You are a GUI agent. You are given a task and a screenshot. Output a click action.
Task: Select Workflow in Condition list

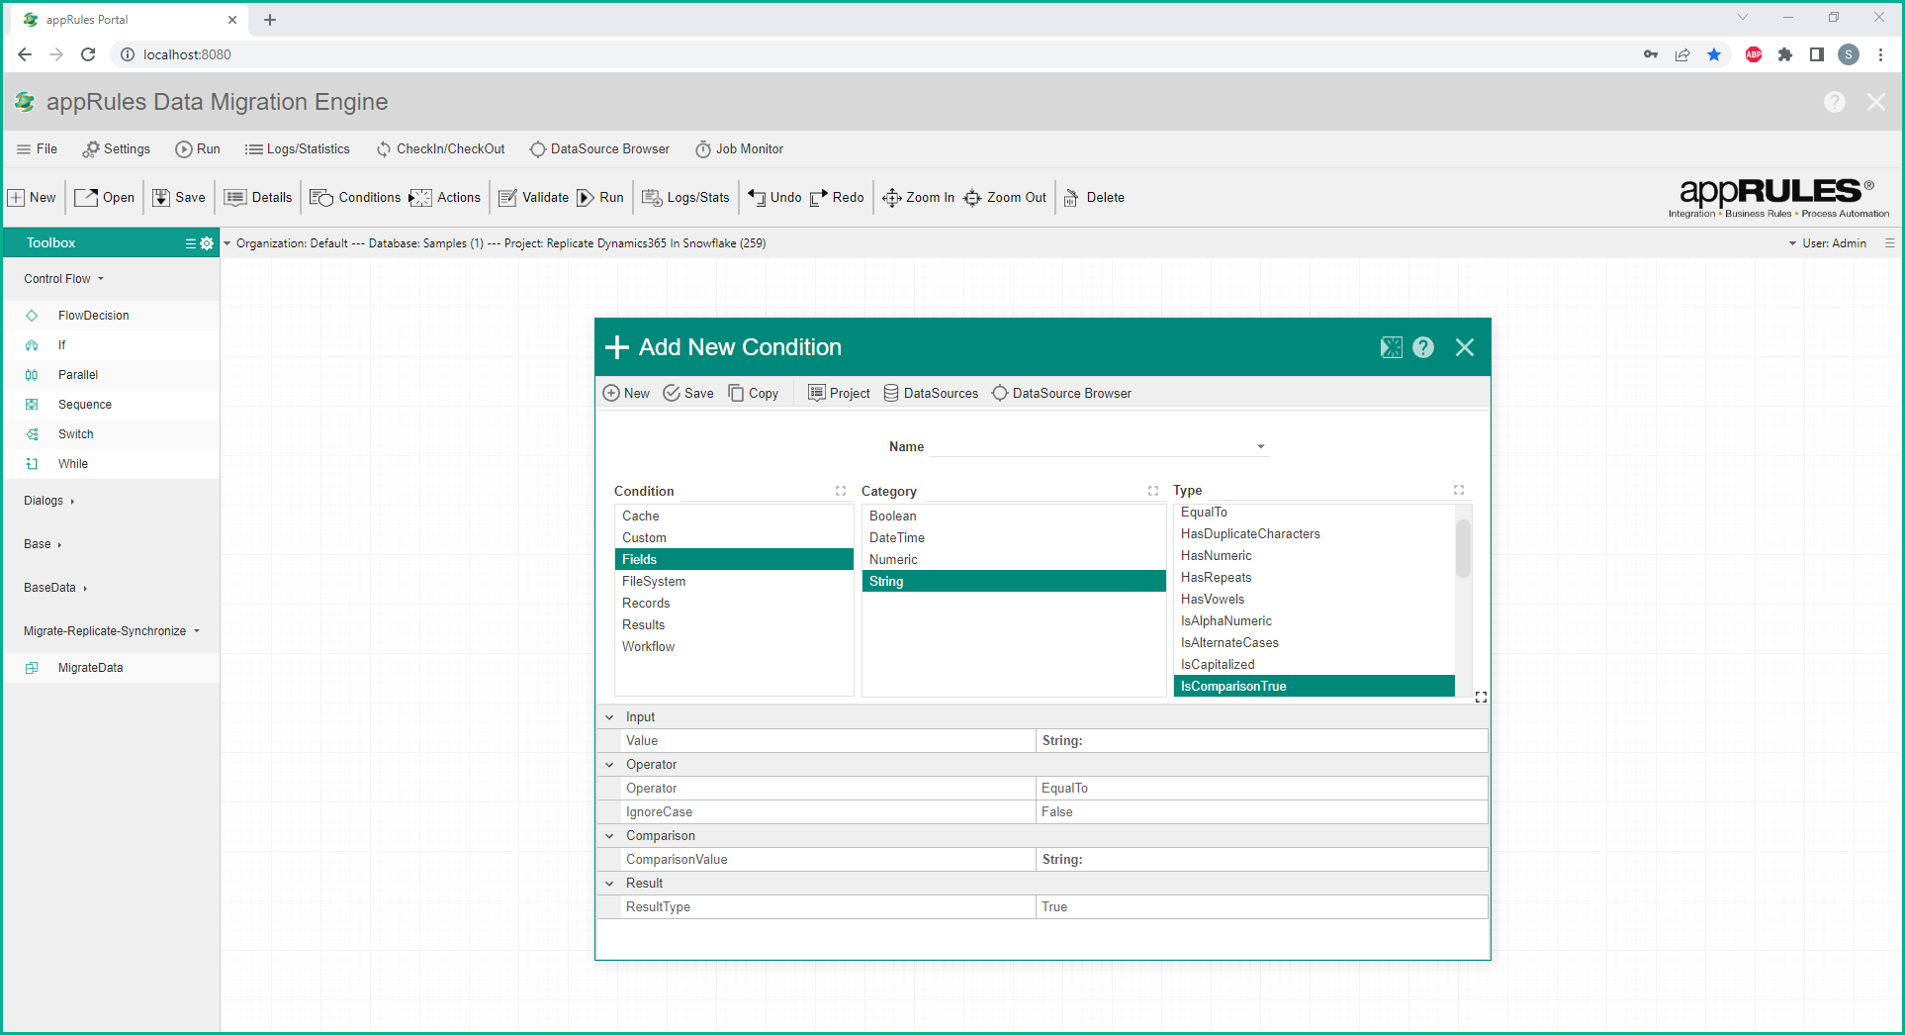[x=734, y=647]
